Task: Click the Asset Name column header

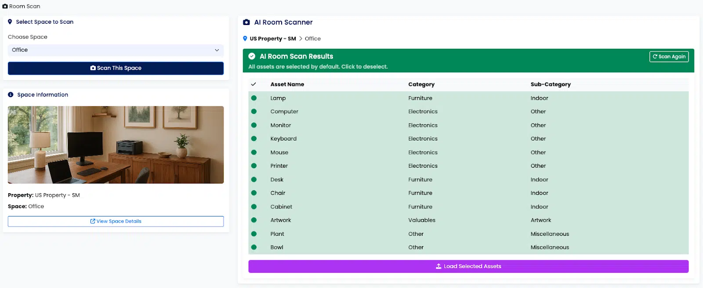Action: pos(287,84)
